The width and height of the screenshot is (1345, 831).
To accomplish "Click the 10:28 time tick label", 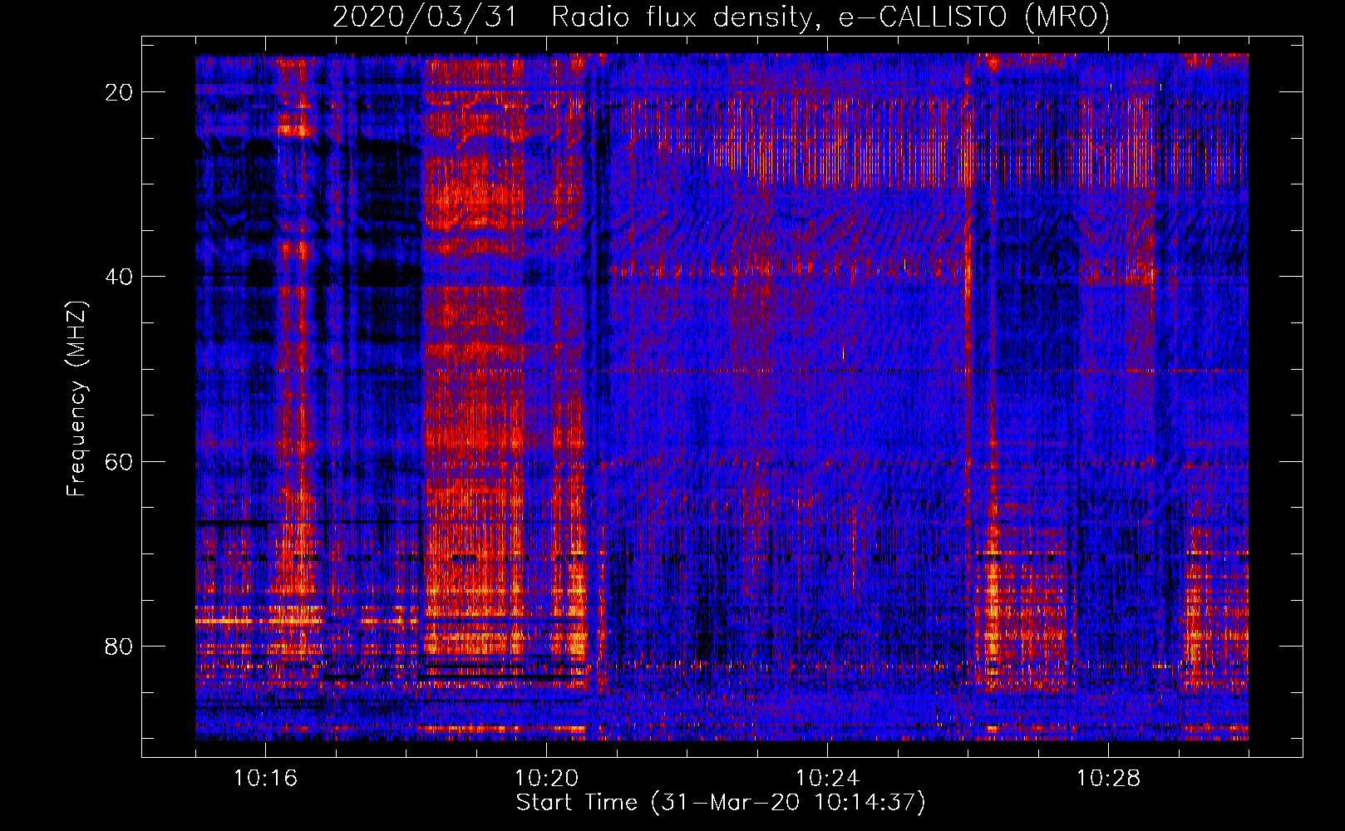I will tap(1108, 779).
